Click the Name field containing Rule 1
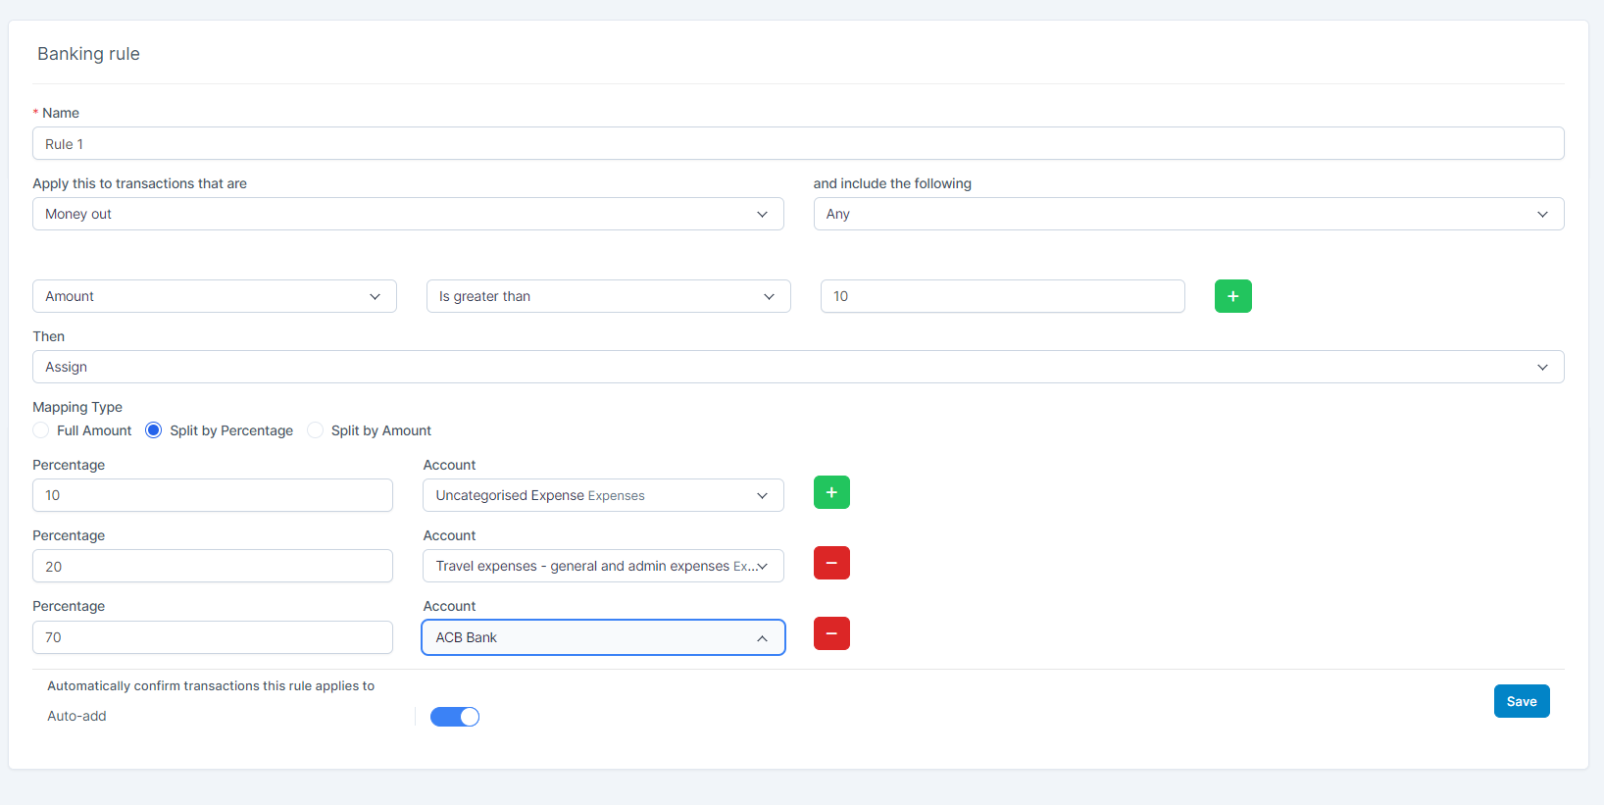 [798, 143]
